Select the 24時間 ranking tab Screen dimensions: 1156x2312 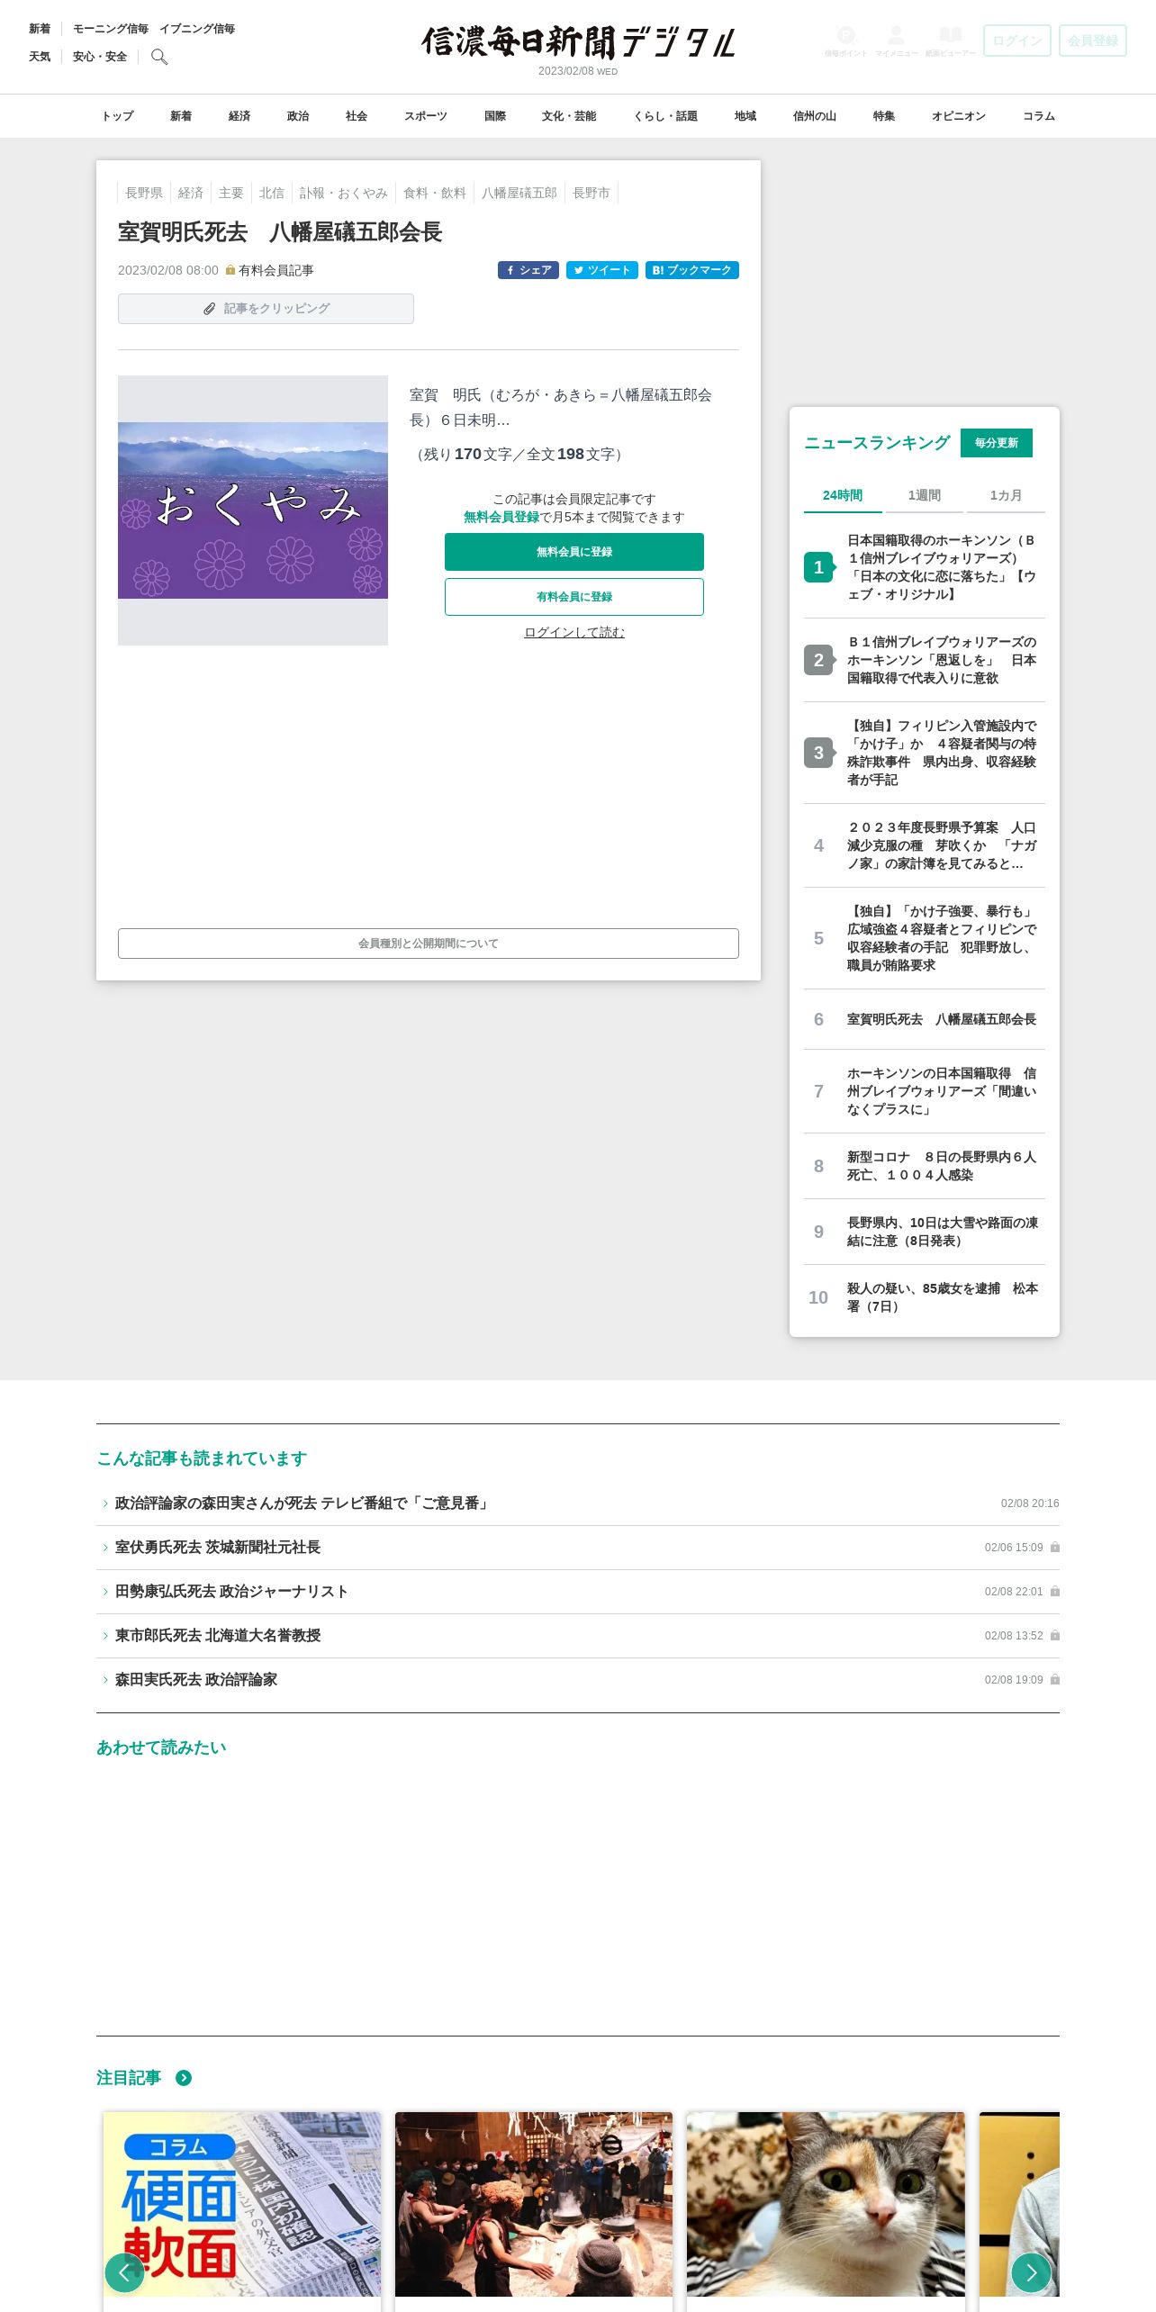coord(843,495)
